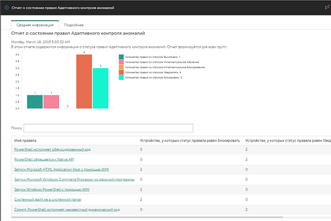Click the tall orange bar with value 4
331x221 pixels.
(x=84, y=81)
